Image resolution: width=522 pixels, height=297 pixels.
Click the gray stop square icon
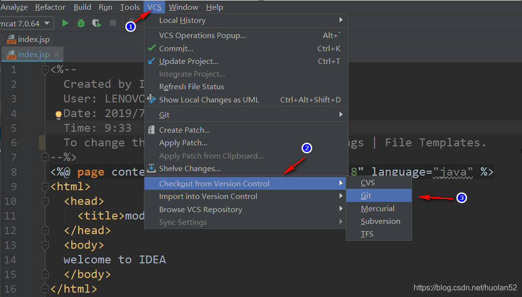pyautogui.click(x=113, y=23)
